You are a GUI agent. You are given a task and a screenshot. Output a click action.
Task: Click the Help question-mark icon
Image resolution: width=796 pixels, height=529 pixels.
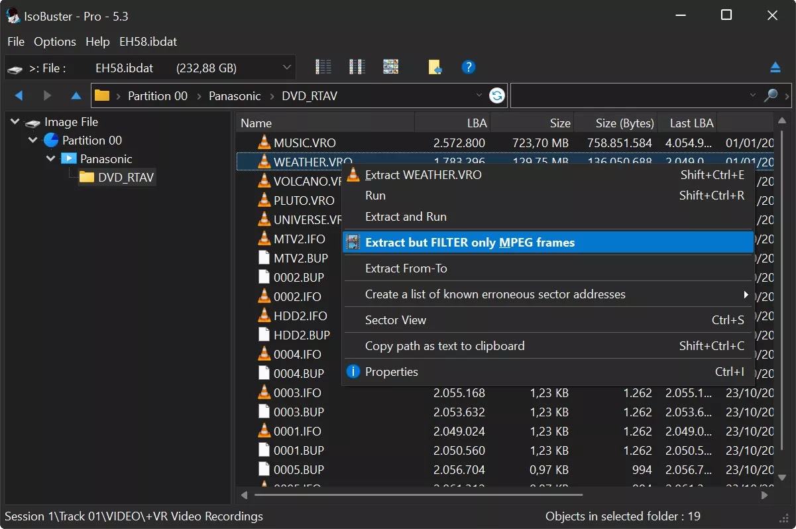[x=469, y=67]
